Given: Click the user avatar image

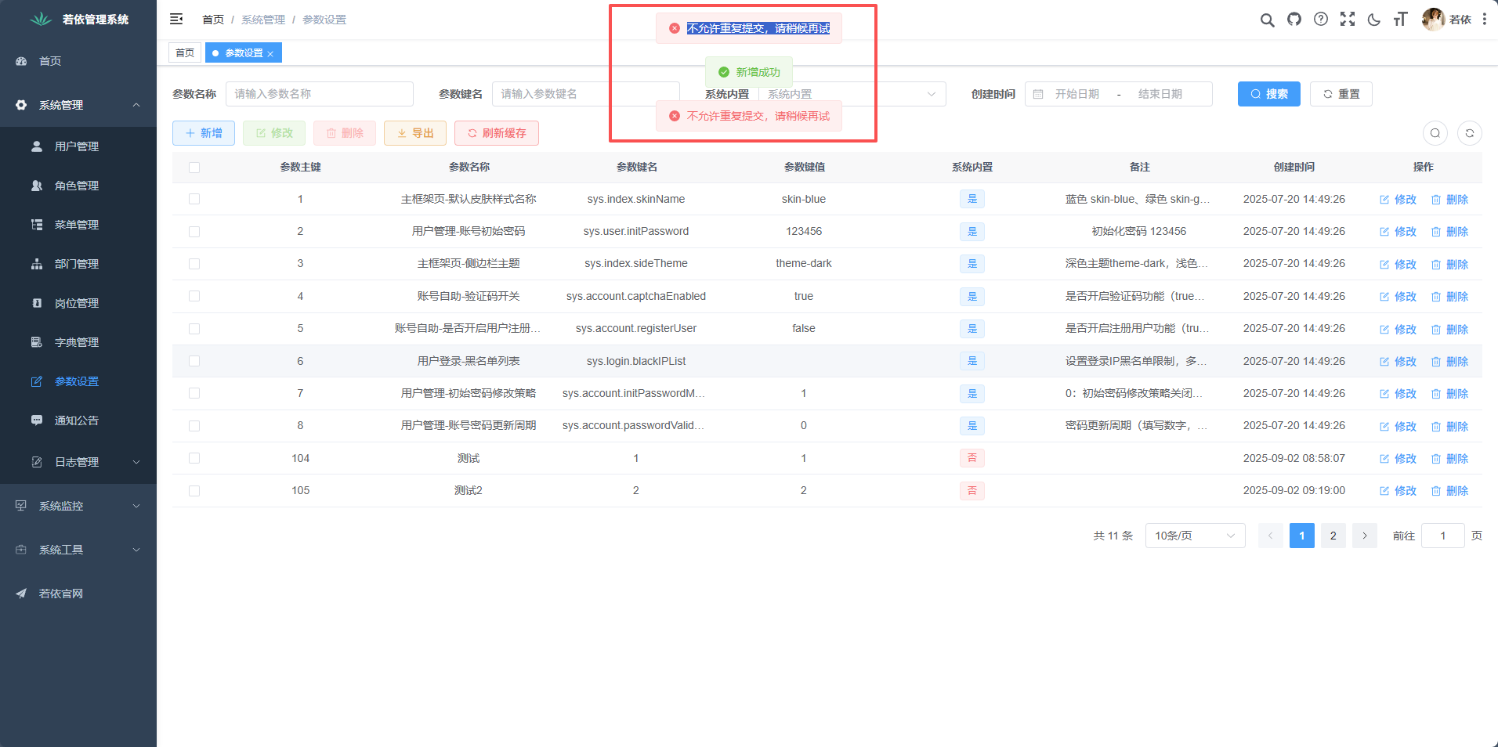Looking at the screenshot, I should point(1434,19).
